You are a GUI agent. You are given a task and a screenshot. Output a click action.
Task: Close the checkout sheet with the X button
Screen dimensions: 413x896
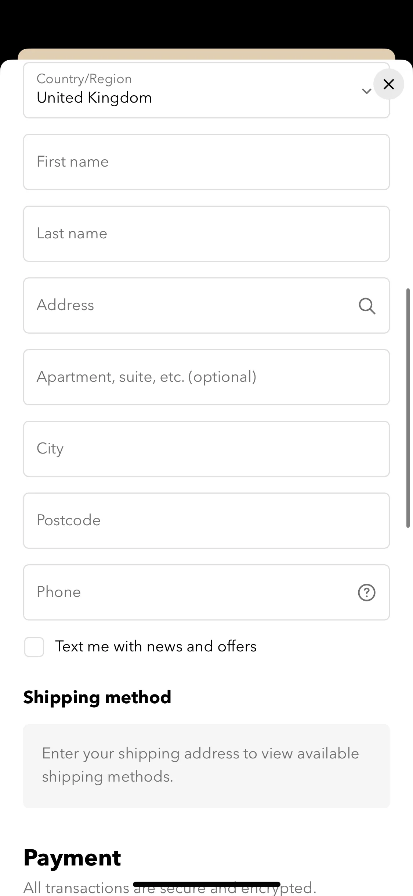click(x=389, y=84)
